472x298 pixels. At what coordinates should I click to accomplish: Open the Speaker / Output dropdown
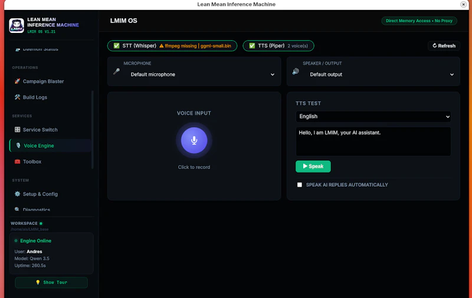pos(382,74)
